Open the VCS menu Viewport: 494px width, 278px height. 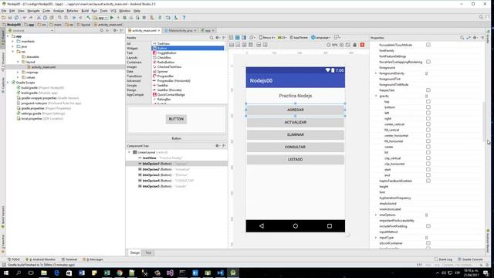point(113,11)
